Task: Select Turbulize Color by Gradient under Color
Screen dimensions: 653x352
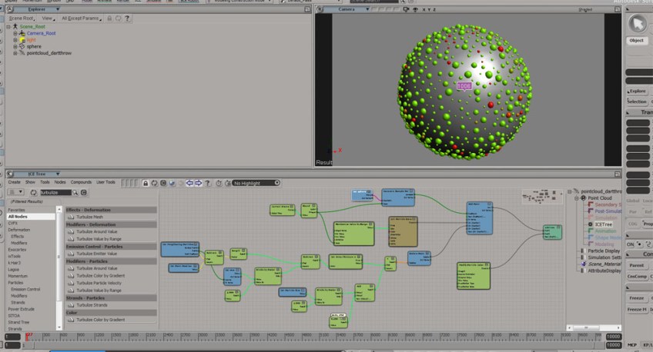Action: point(99,319)
